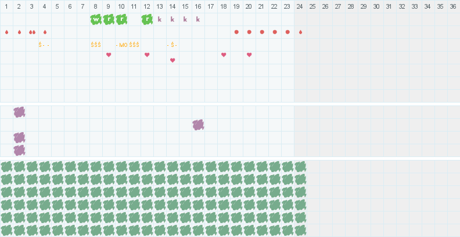Click the day 36 column header
The image size is (460, 237).
453,6
